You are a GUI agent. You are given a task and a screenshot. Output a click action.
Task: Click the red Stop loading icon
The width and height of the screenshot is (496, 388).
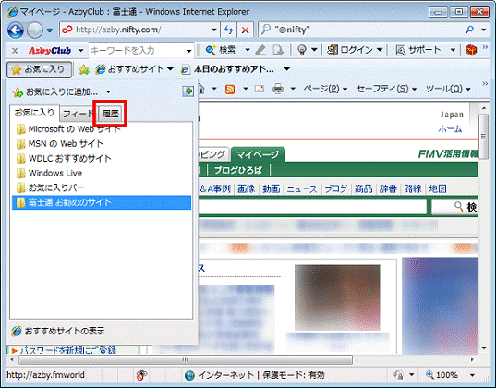tap(245, 30)
